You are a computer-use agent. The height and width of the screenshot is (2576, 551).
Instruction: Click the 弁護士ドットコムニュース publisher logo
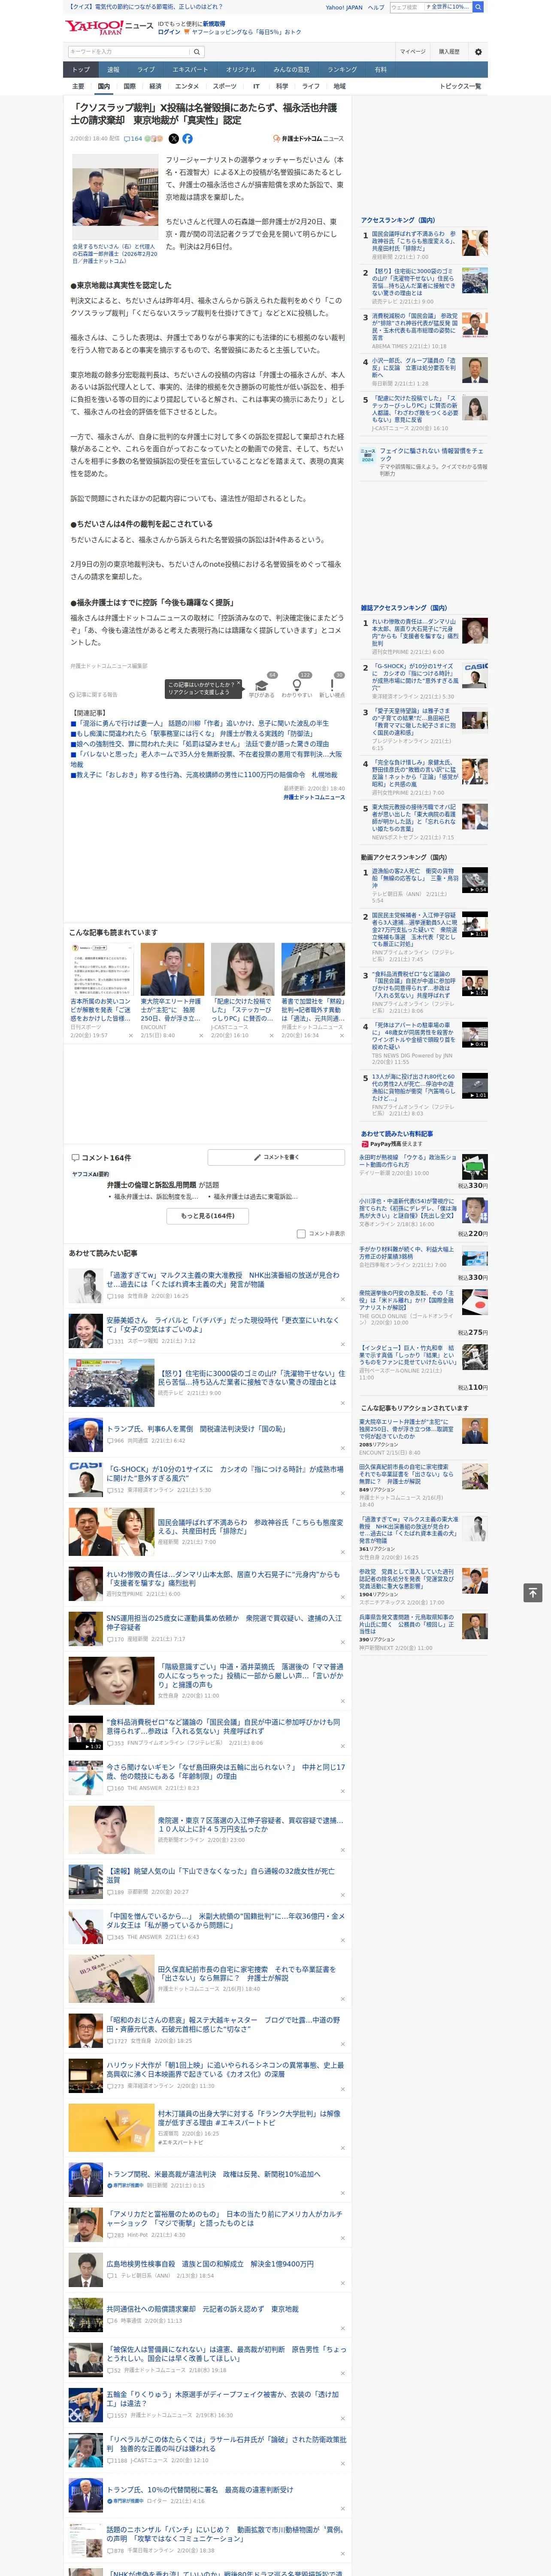point(308,139)
